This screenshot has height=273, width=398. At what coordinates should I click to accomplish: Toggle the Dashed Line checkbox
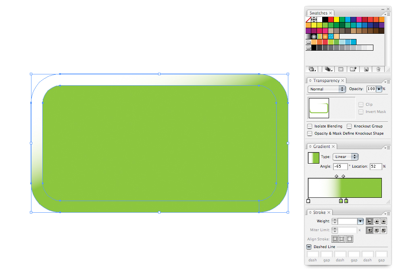click(309, 247)
